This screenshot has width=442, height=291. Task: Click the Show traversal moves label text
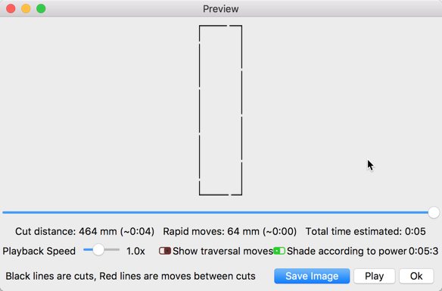pos(223,251)
